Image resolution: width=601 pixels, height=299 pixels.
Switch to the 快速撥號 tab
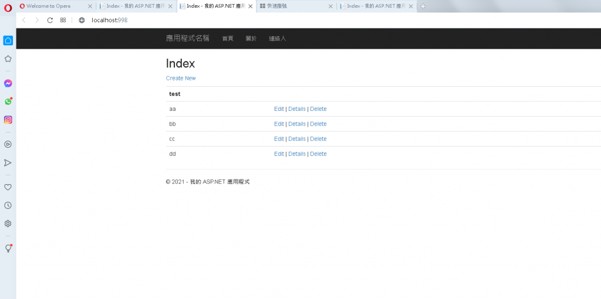click(x=296, y=6)
